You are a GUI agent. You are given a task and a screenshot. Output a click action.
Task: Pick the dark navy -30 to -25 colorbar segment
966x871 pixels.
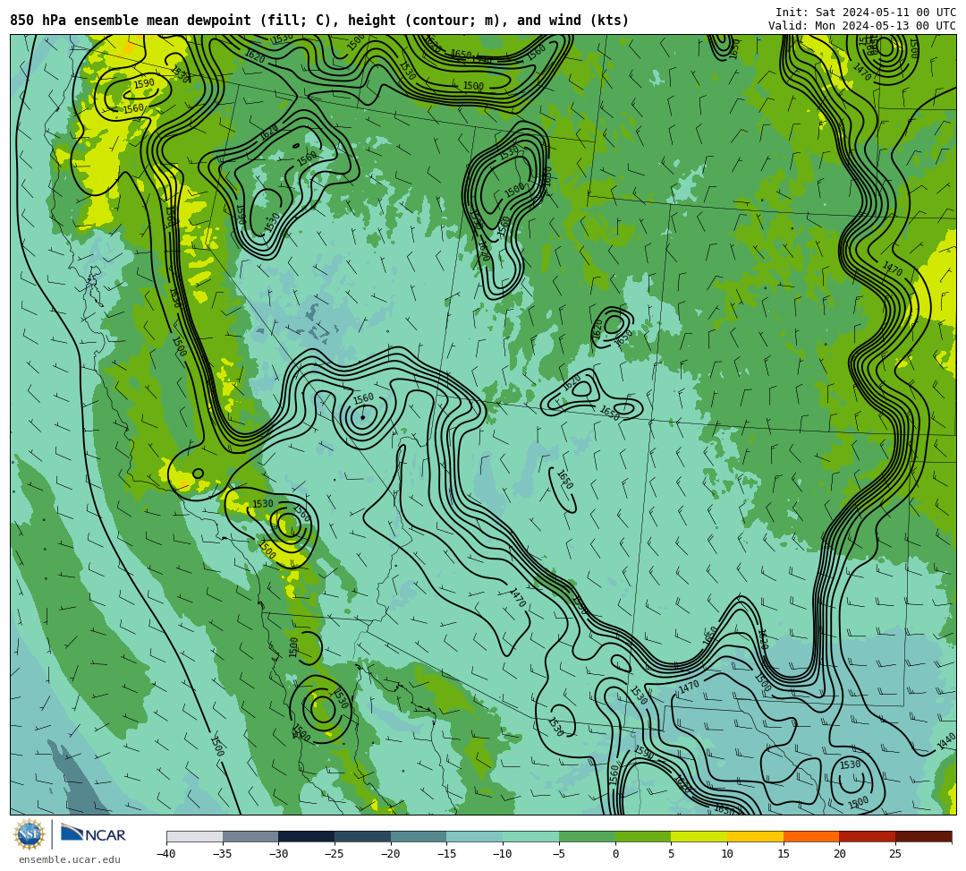pos(307,836)
